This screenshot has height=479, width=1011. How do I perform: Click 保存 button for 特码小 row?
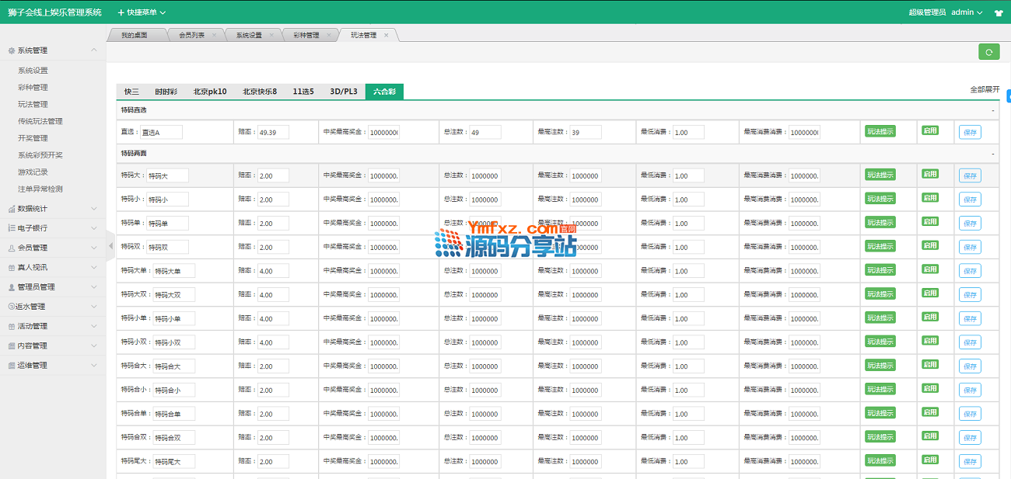click(x=970, y=200)
